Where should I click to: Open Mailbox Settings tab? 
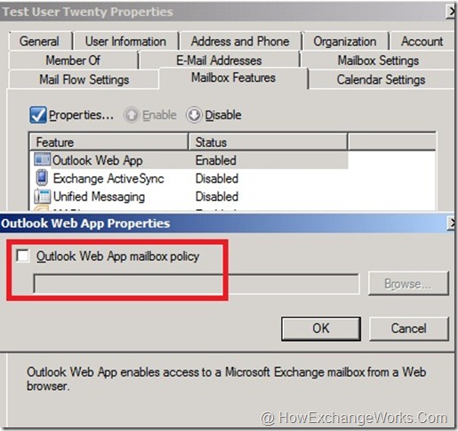(x=378, y=61)
